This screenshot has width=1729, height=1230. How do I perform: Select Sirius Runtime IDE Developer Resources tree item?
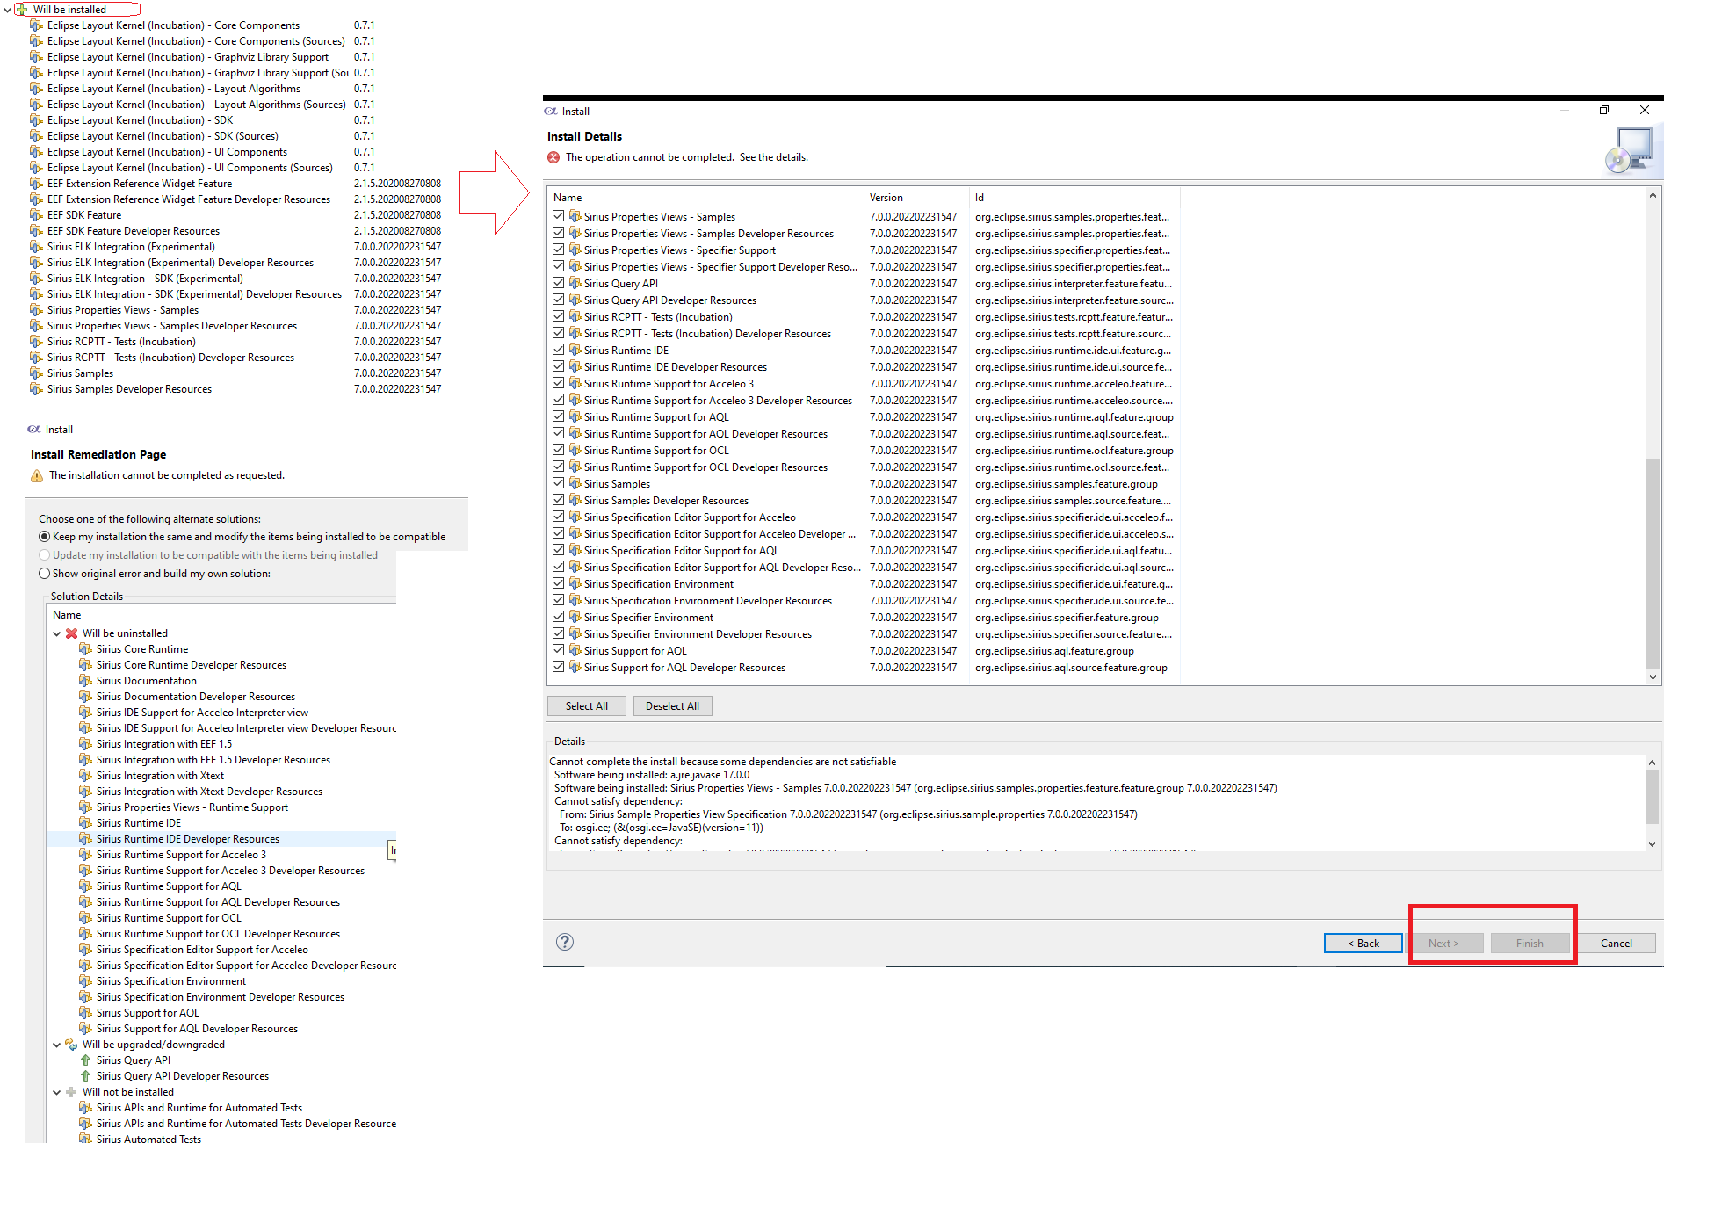[188, 839]
